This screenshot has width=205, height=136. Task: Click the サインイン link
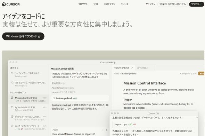[x=150, y=4]
